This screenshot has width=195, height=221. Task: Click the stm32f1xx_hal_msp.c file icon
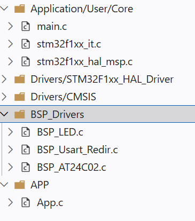click(x=26, y=61)
